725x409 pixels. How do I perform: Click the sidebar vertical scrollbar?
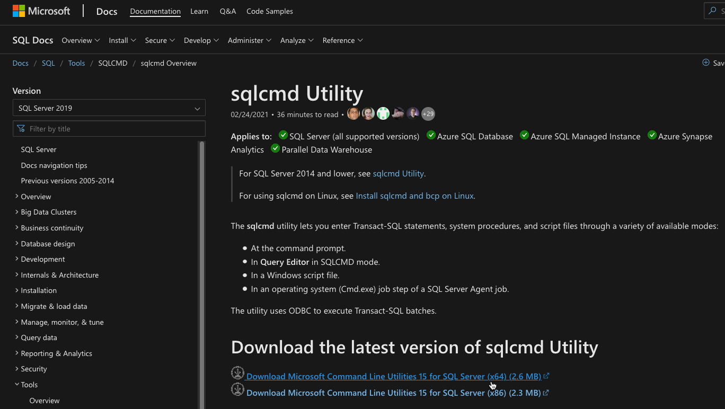(201, 274)
